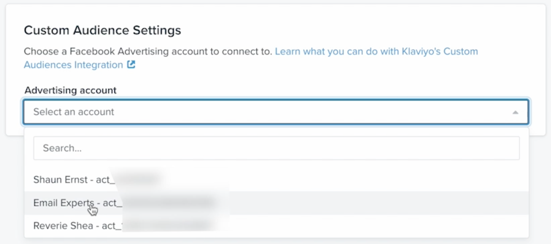Screen dimensions: 551x244
Task: Click the Advertising account field label
Action: (x=71, y=90)
